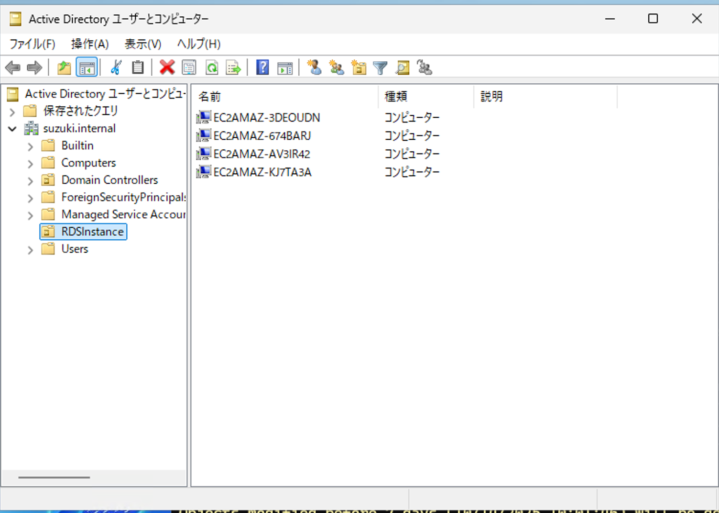
Task: Open Help via blue question mark icon
Action: pyautogui.click(x=262, y=67)
